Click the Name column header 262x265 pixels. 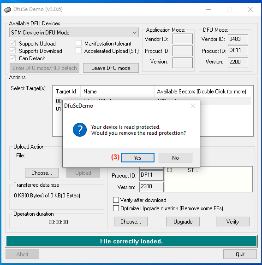pos(117,92)
